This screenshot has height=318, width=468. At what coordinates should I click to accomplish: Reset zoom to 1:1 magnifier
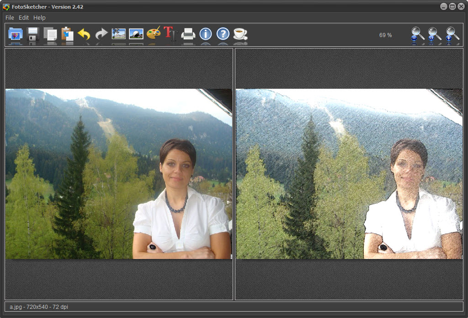click(434, 34)
